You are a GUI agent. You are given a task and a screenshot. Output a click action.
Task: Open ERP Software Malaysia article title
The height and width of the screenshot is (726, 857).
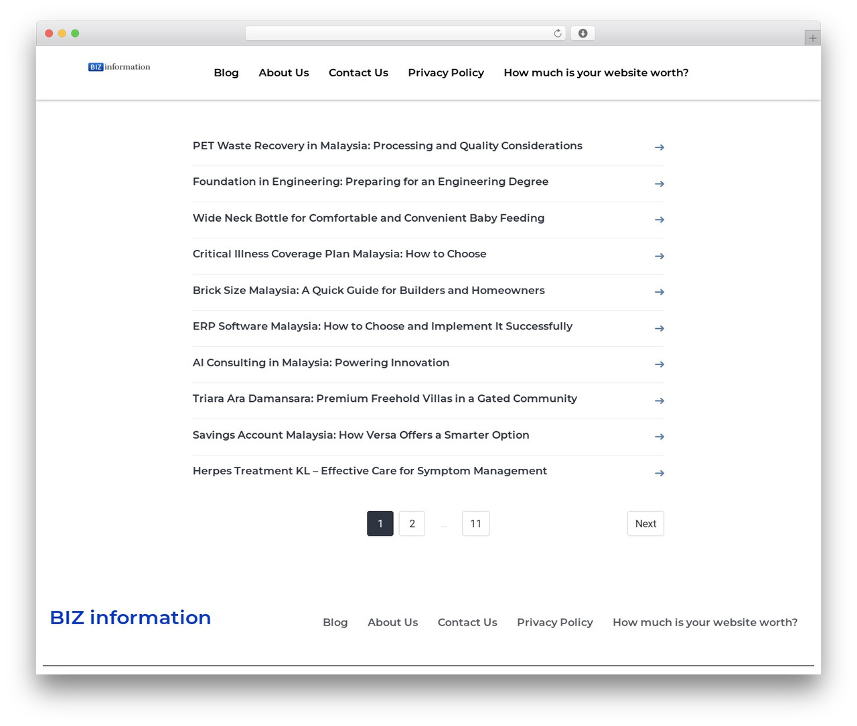383,327
